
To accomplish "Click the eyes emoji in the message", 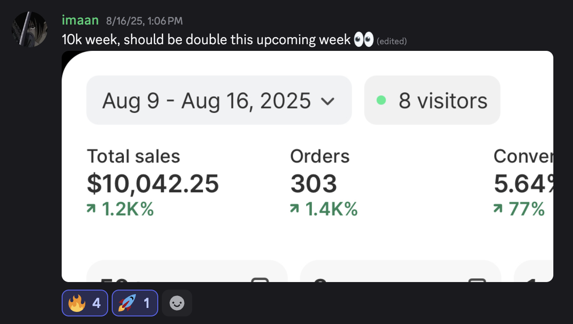I will [363, 40].
